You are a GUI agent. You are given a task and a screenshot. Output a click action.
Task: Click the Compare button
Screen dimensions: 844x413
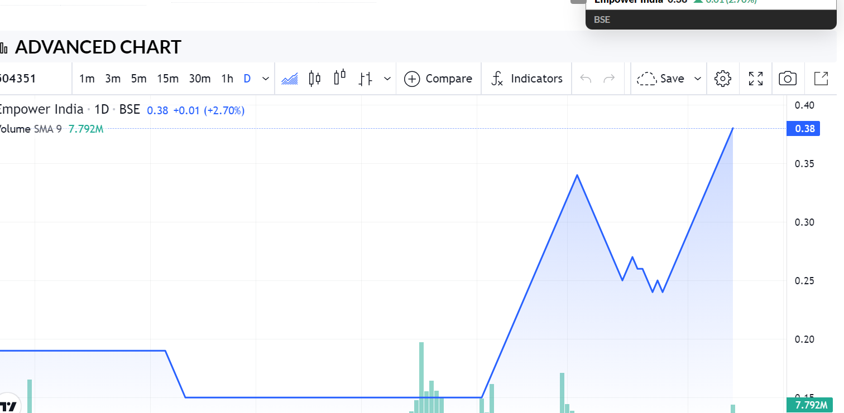pyautogui.click(x=438, y=79)
